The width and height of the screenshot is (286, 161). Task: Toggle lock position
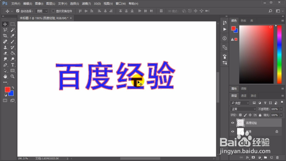pyautogui.click(x=250, y=115)
